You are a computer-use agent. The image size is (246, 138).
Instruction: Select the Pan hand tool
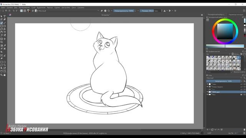(5, 75)
